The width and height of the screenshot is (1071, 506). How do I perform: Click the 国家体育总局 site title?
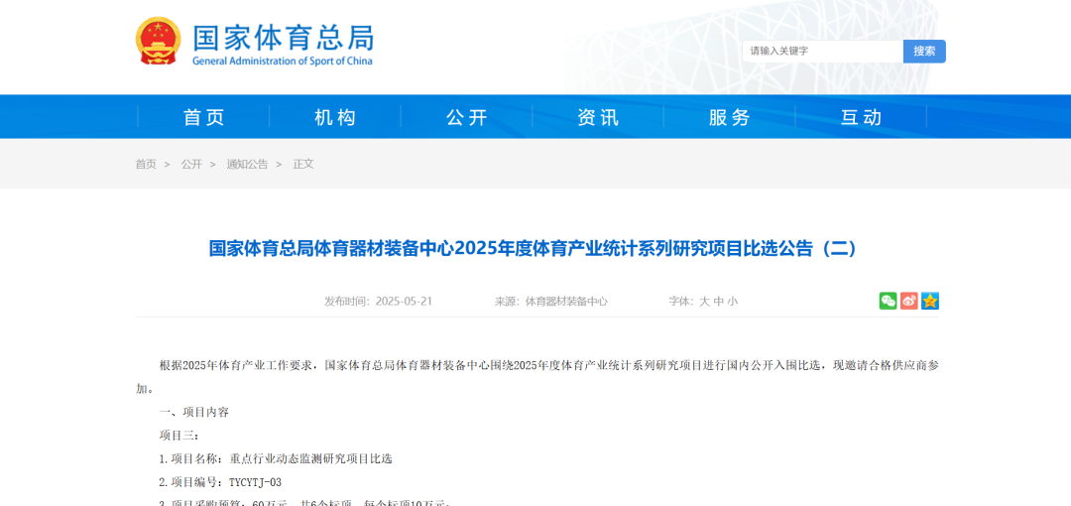(x=284, y=37)
